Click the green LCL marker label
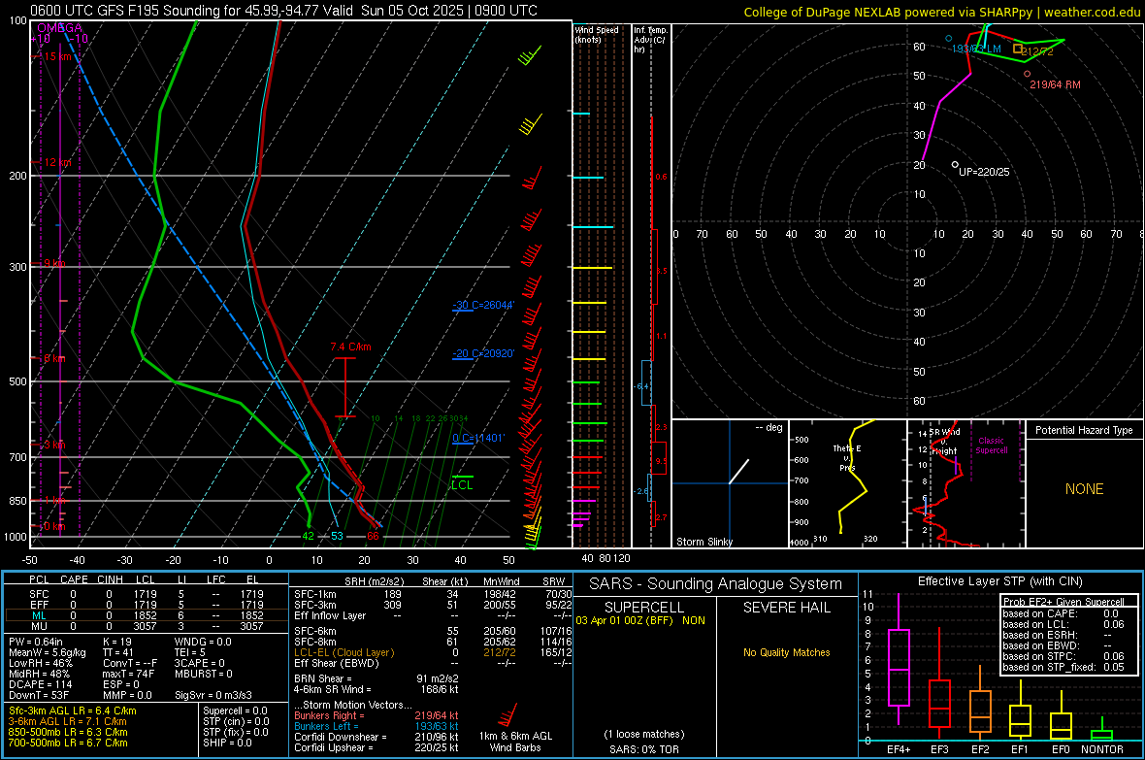1145x760 pixels. 462,484
